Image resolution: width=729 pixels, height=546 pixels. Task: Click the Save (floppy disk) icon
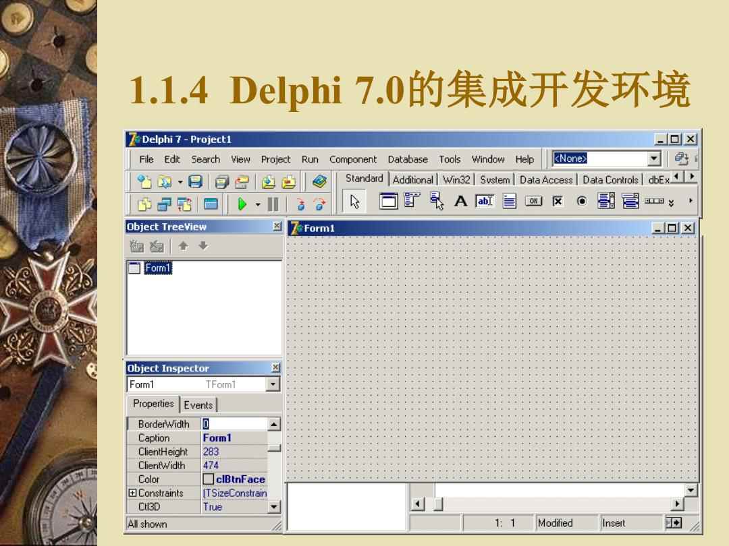(x=195, y=181)
